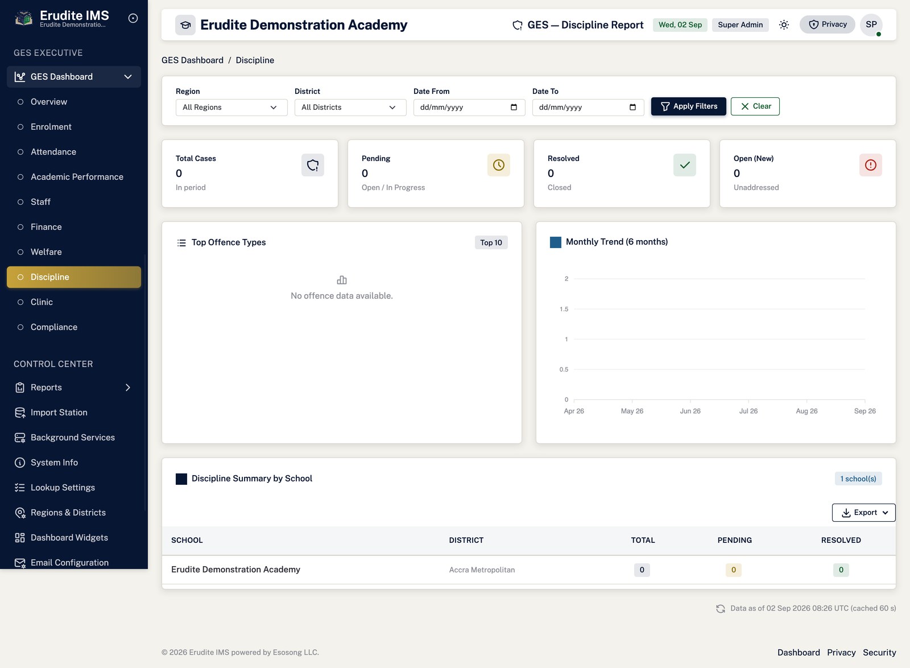Click the Privacy shield button
The image size is (910, 668).
(828, 24)
